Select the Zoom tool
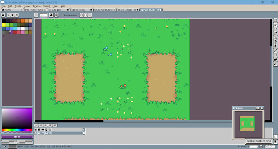This screenshot has height=149, width=278. coord(275,38)
